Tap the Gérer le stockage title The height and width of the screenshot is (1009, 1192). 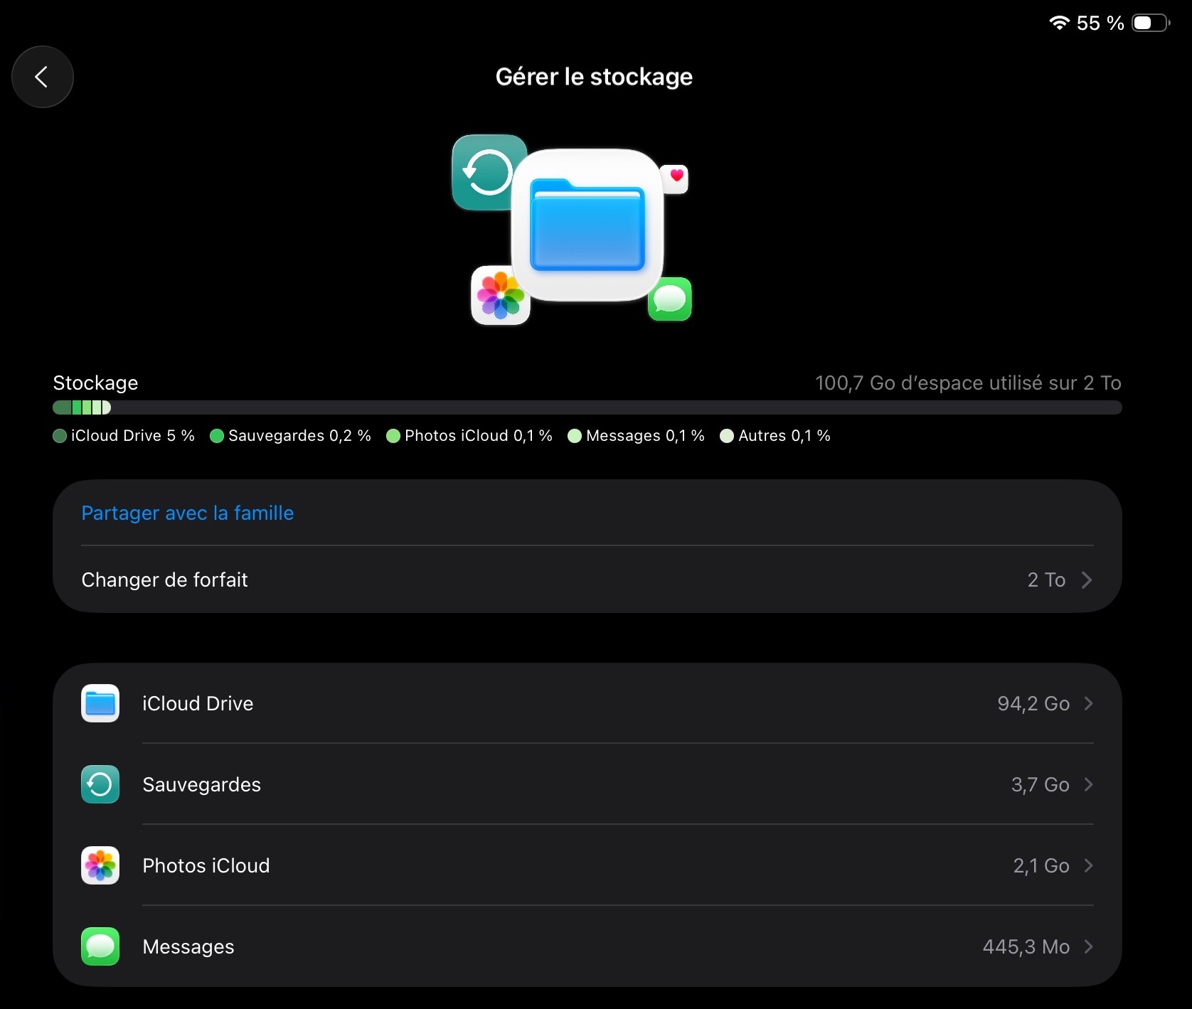[594, 77]
